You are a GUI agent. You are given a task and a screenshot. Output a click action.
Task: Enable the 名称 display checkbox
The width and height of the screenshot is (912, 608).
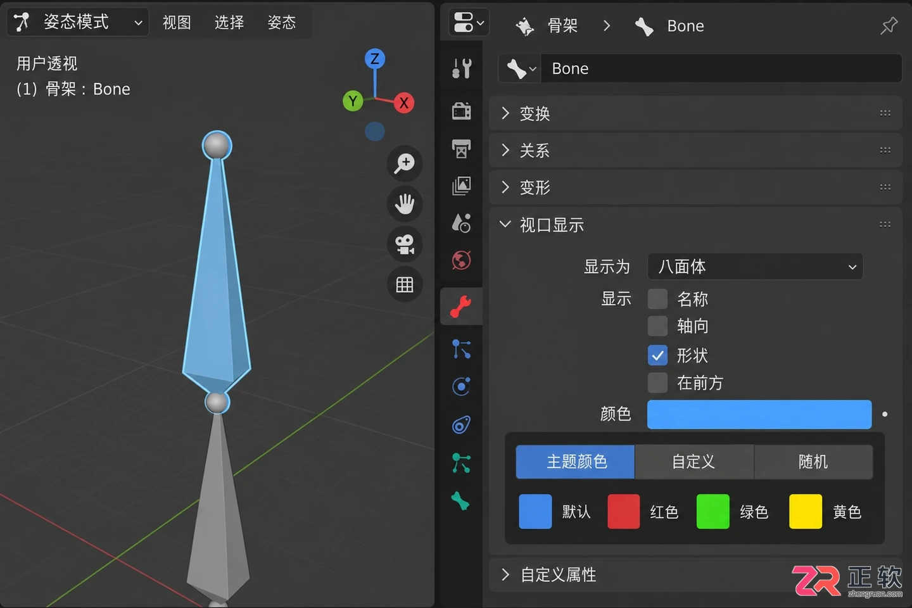point(657,299)
